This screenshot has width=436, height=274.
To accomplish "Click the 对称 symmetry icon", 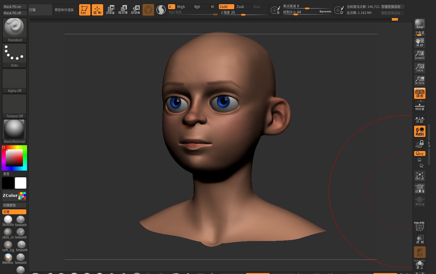I will [420, 119].
